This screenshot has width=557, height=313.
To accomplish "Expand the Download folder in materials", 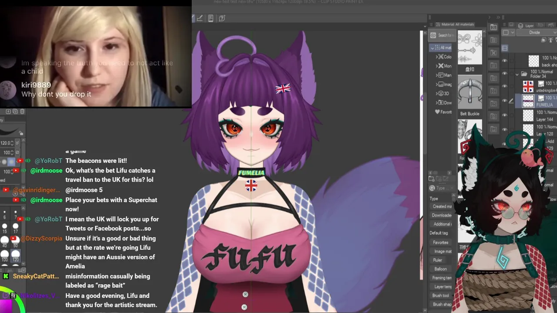I will coord(436,103).
